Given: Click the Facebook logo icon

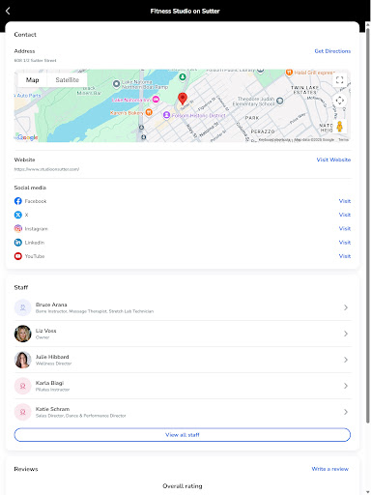Looking at the screenshot, I should (x=18, y=201).
